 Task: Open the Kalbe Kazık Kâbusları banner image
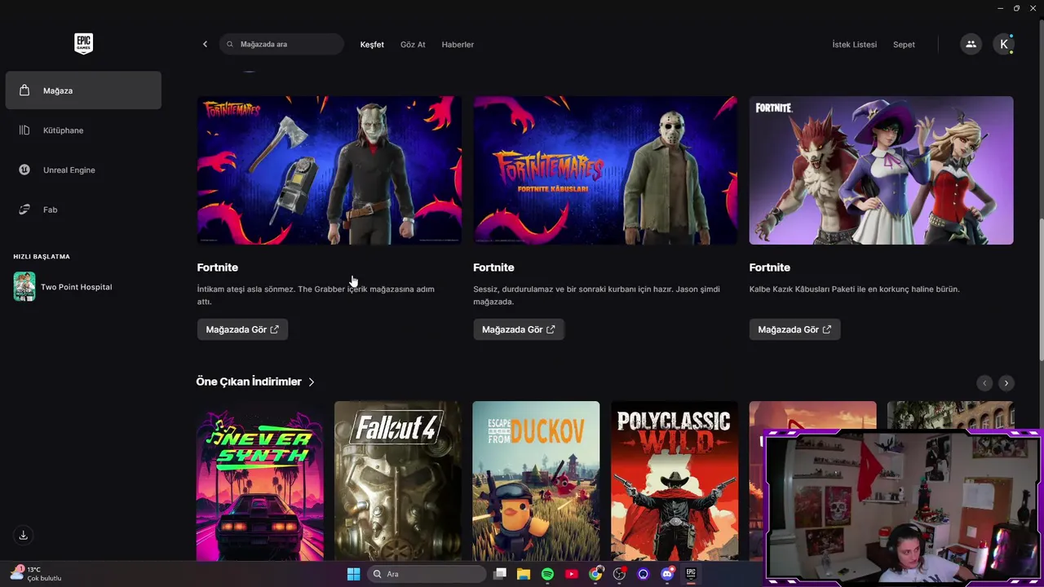[881, 170]
